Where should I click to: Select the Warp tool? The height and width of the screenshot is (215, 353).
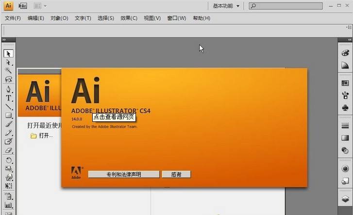[x=8, y=177]
